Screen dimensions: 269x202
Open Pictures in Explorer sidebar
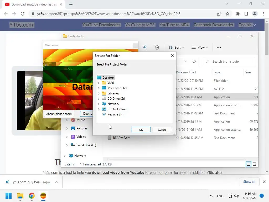click(82, 128)
